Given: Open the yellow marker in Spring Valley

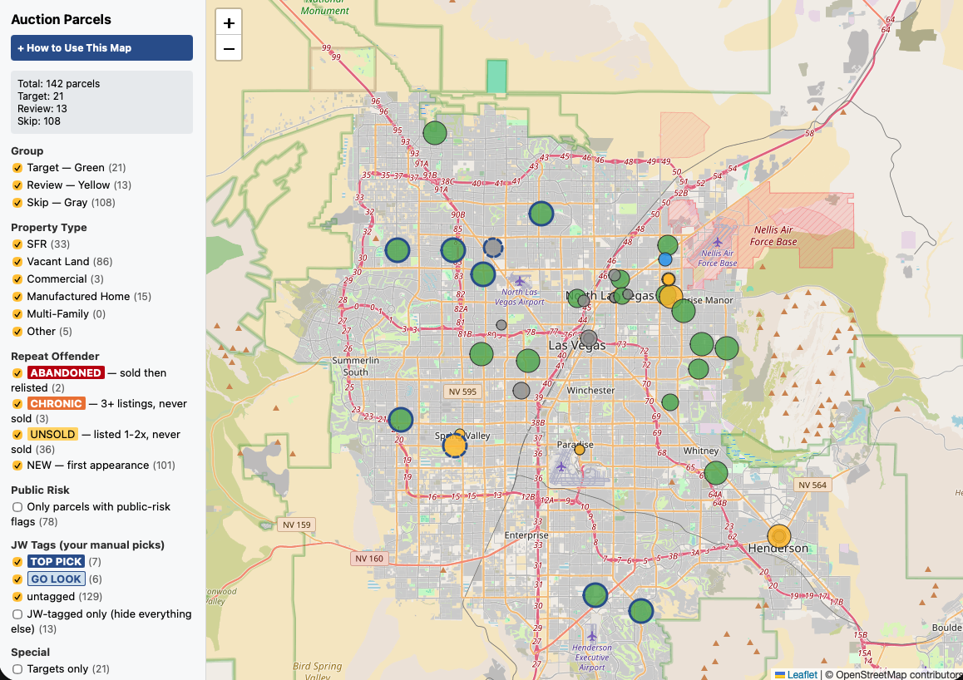Looking at the screenshot, I should coord(455,446).
